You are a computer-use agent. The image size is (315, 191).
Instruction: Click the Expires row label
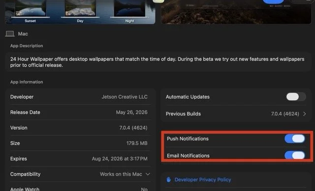tap(19, 159)
